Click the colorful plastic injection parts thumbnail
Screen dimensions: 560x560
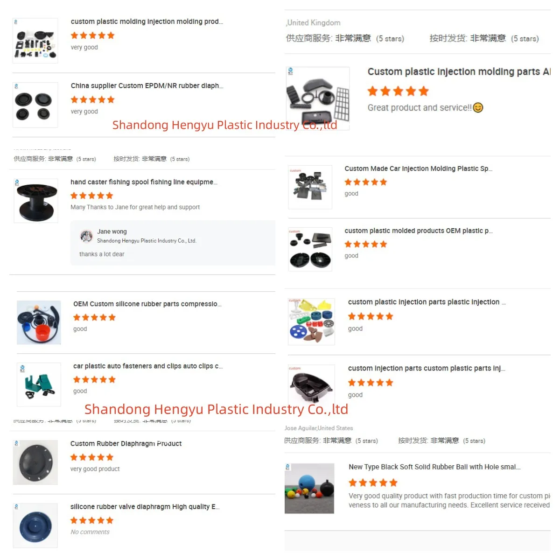[311, 322]
